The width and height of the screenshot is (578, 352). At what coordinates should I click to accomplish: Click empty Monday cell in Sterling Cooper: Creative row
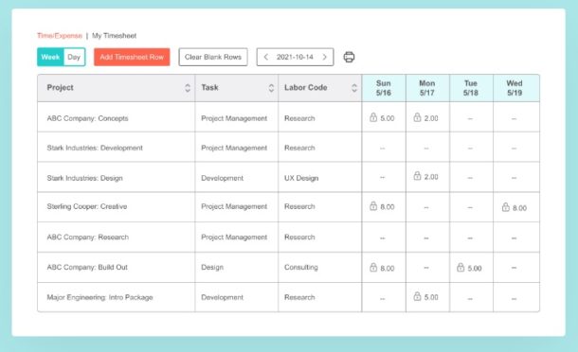point(426,207)
